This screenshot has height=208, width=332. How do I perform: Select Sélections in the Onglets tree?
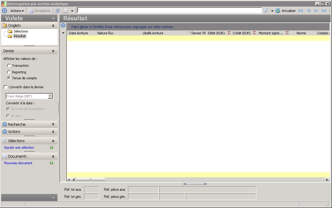click(21, 31)
